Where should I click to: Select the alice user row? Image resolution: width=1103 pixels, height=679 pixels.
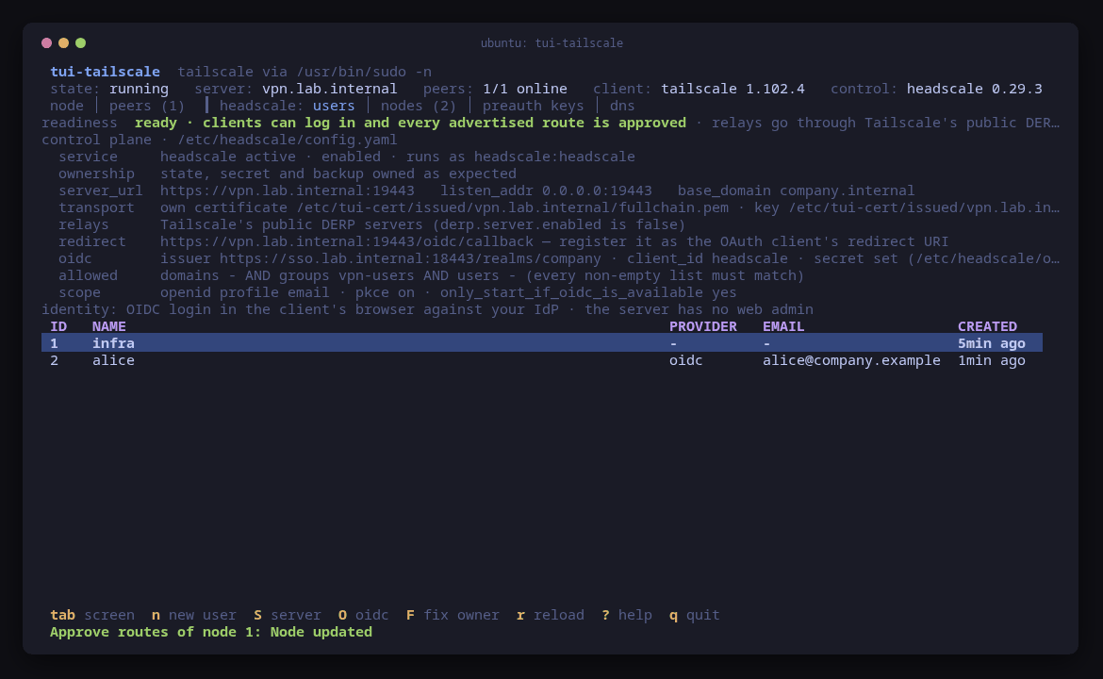(x=542, y=360)
